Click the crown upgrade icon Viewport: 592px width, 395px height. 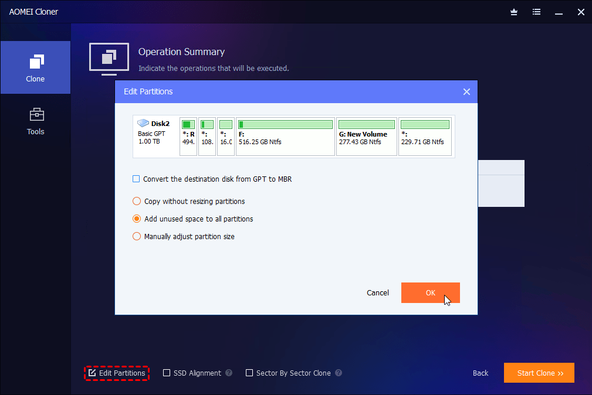pos(514,12)
